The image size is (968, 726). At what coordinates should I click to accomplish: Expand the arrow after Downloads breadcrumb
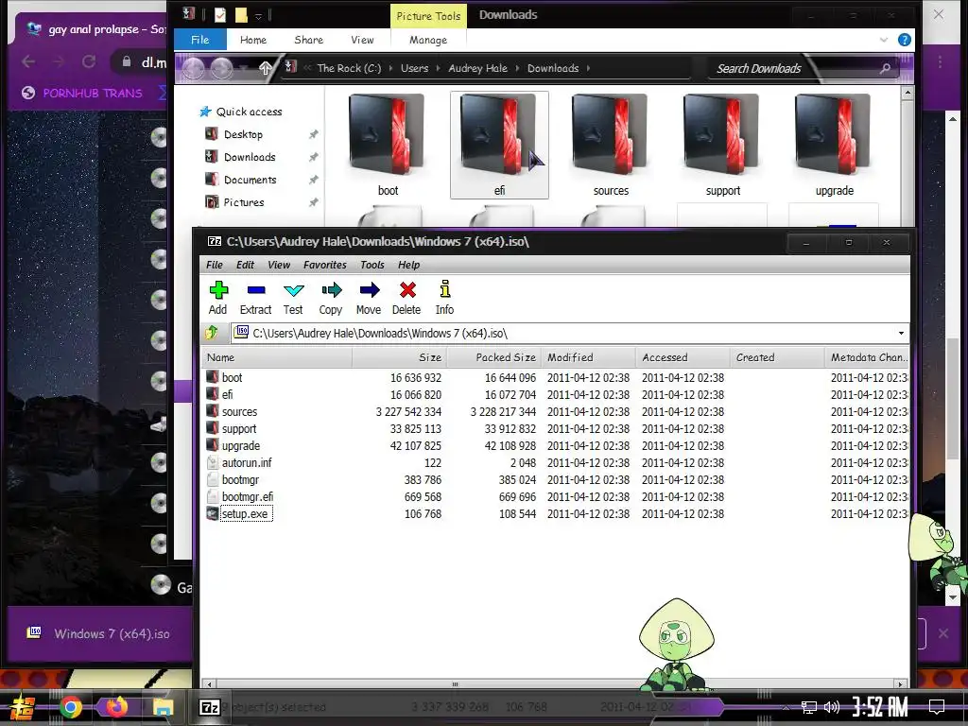tap(588, 68)
